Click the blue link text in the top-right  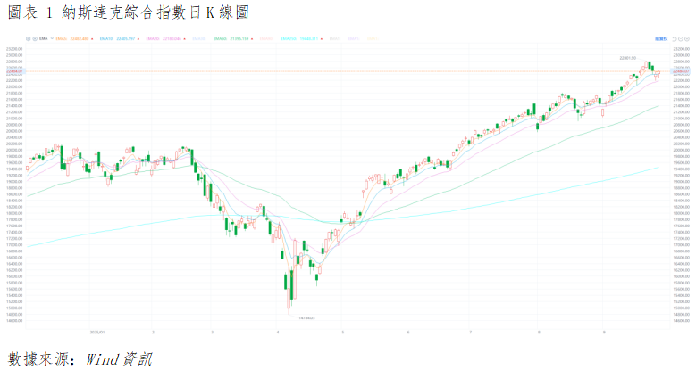pos(661,39)
